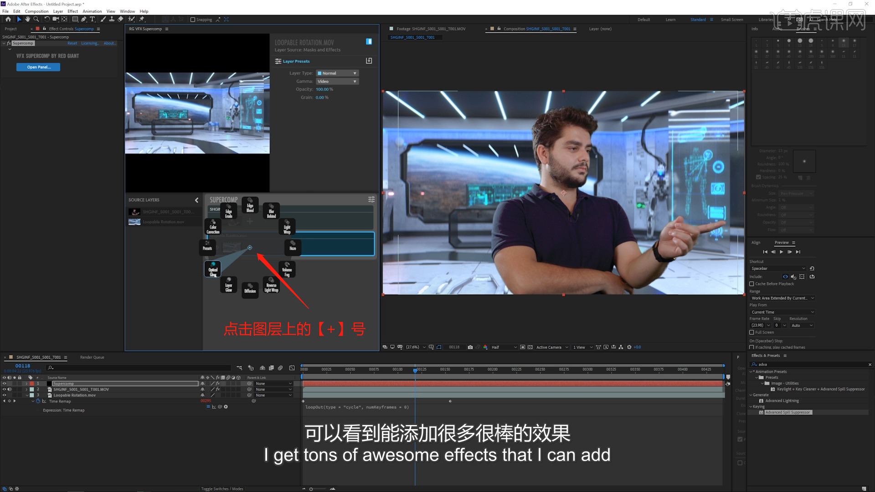Click the Light Wrap effect node

coord(287,227)
